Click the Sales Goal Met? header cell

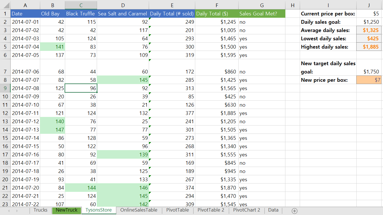[262, 13]
